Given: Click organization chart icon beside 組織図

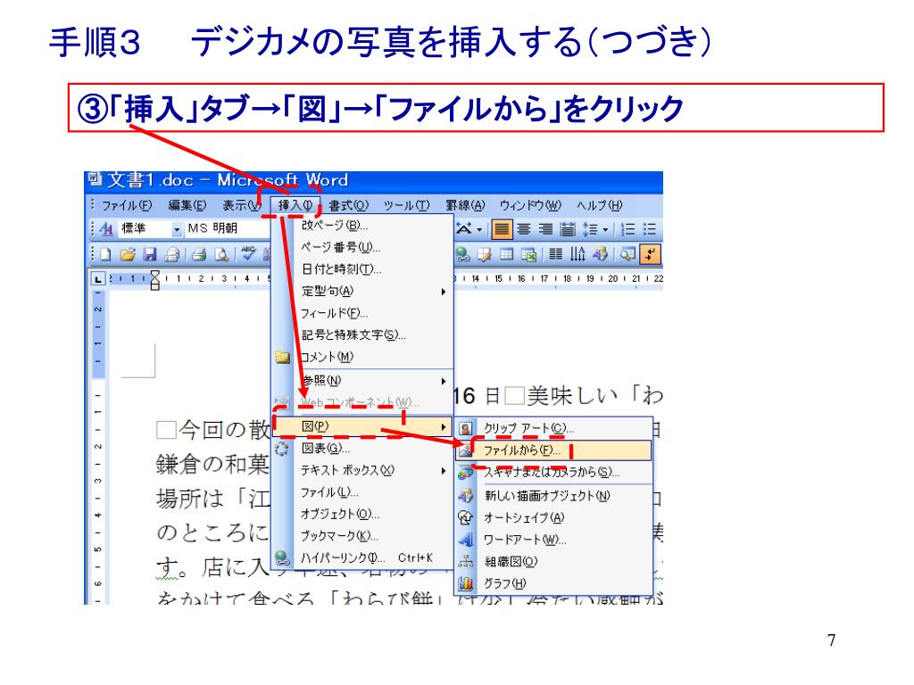Looking at the screenshot, I should pos(465,561).
